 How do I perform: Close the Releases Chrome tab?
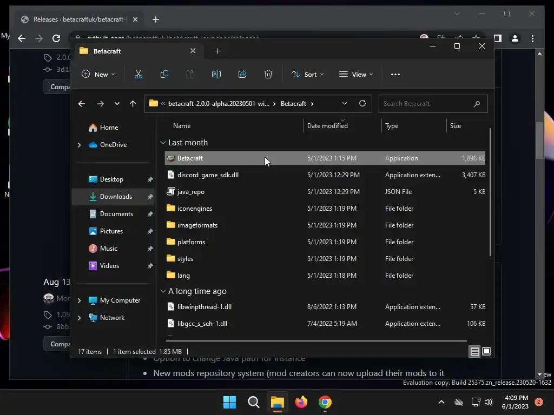coord(135,19)
